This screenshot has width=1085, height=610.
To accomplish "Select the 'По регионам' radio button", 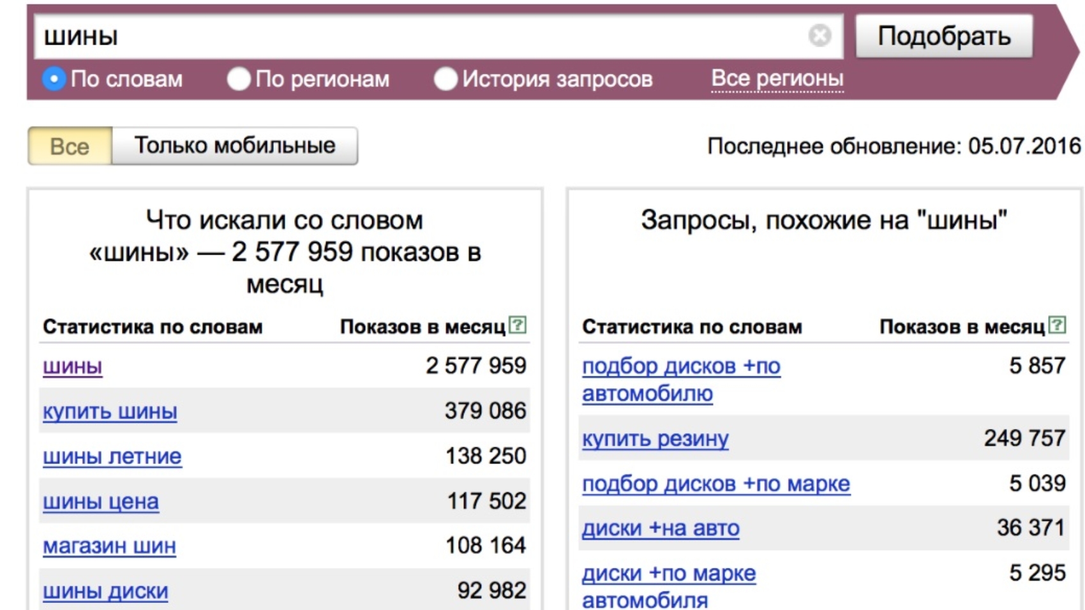I will pos(239,79).
